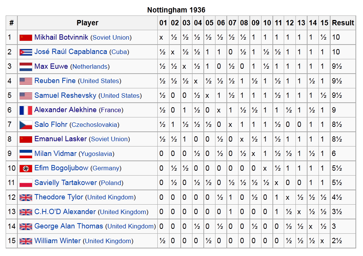Viewport: 363px width, 256px height.
Task: Click the Player column header
Action: [x=88, y=23]
